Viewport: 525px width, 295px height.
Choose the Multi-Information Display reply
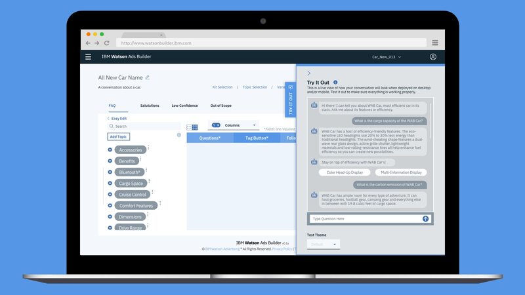tap(401, 172)
